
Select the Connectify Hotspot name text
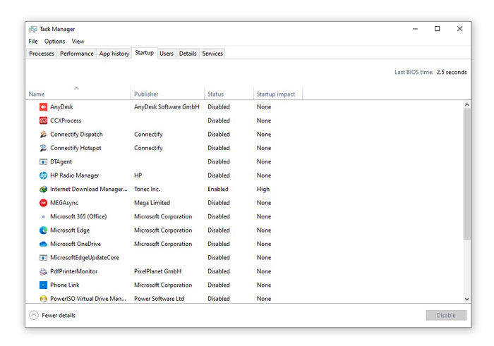click(x=76, y=148)
